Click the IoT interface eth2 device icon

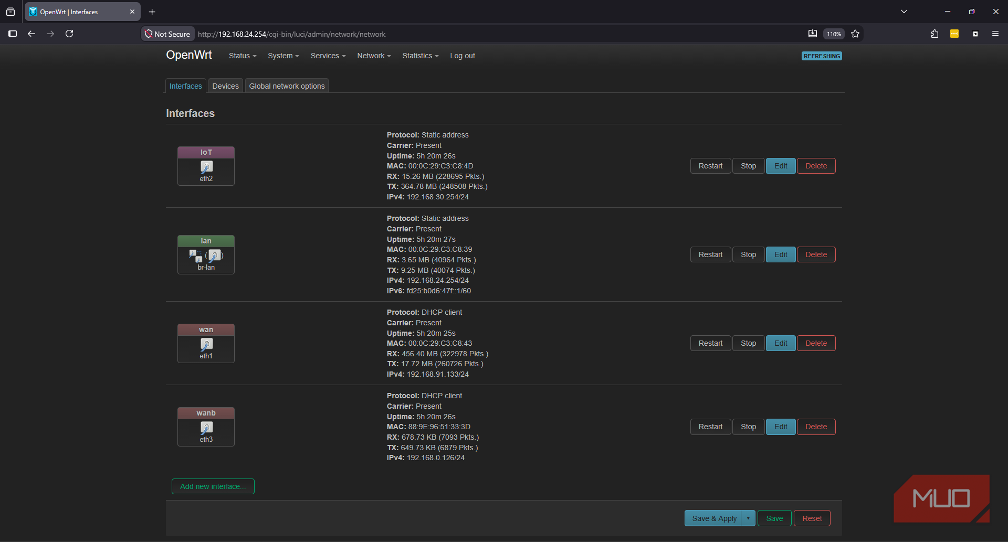coord(206,167)
